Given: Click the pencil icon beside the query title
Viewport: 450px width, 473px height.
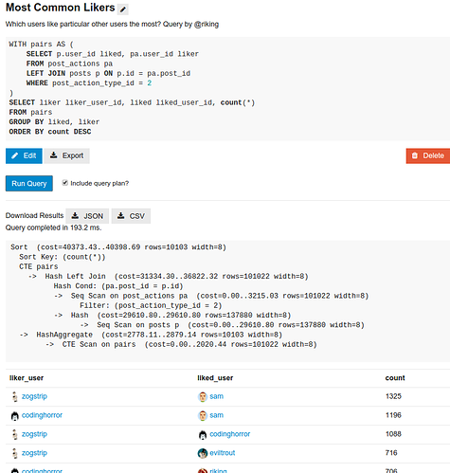Looking at the screenshot, I should tap(123, 9).
